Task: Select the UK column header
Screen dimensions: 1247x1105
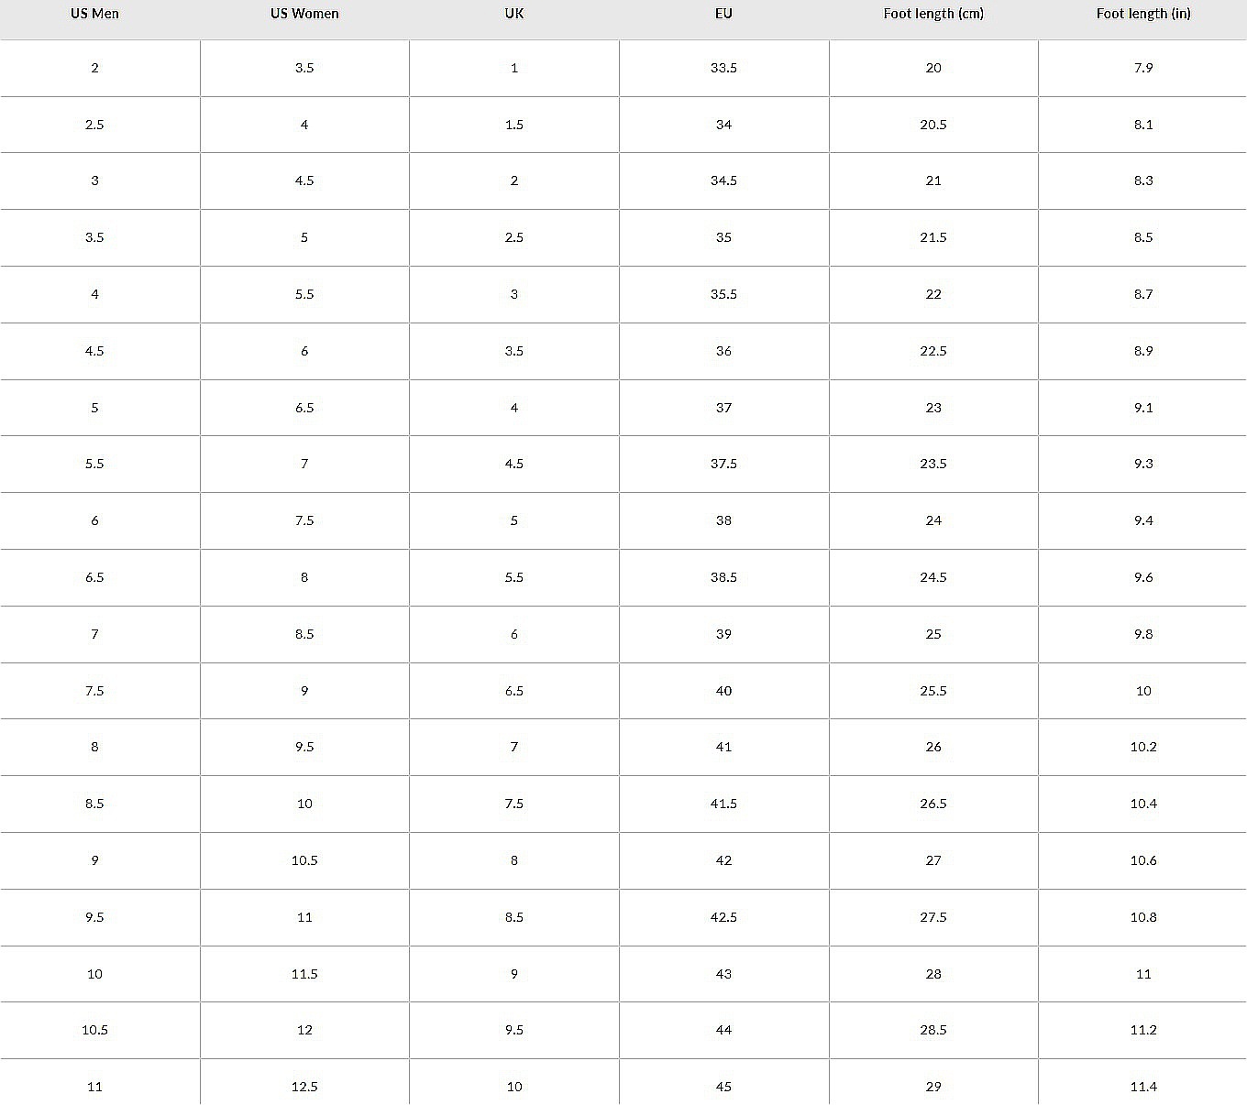Action: (514, 14)
